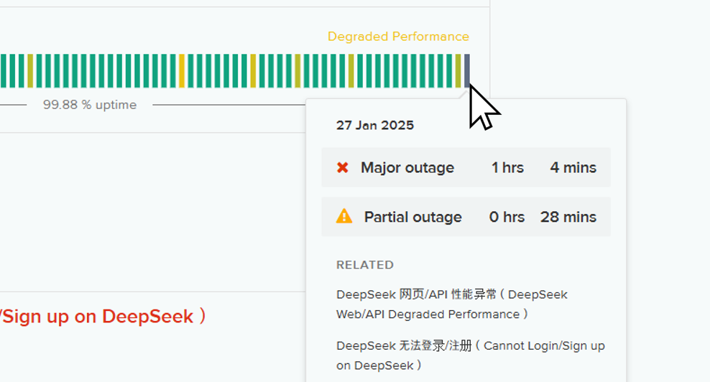Select the dark gray last uptime bar
710x382 pixels.
click(x=467, y=70)
